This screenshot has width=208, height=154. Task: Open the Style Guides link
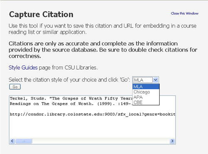(x=23, y=68)
